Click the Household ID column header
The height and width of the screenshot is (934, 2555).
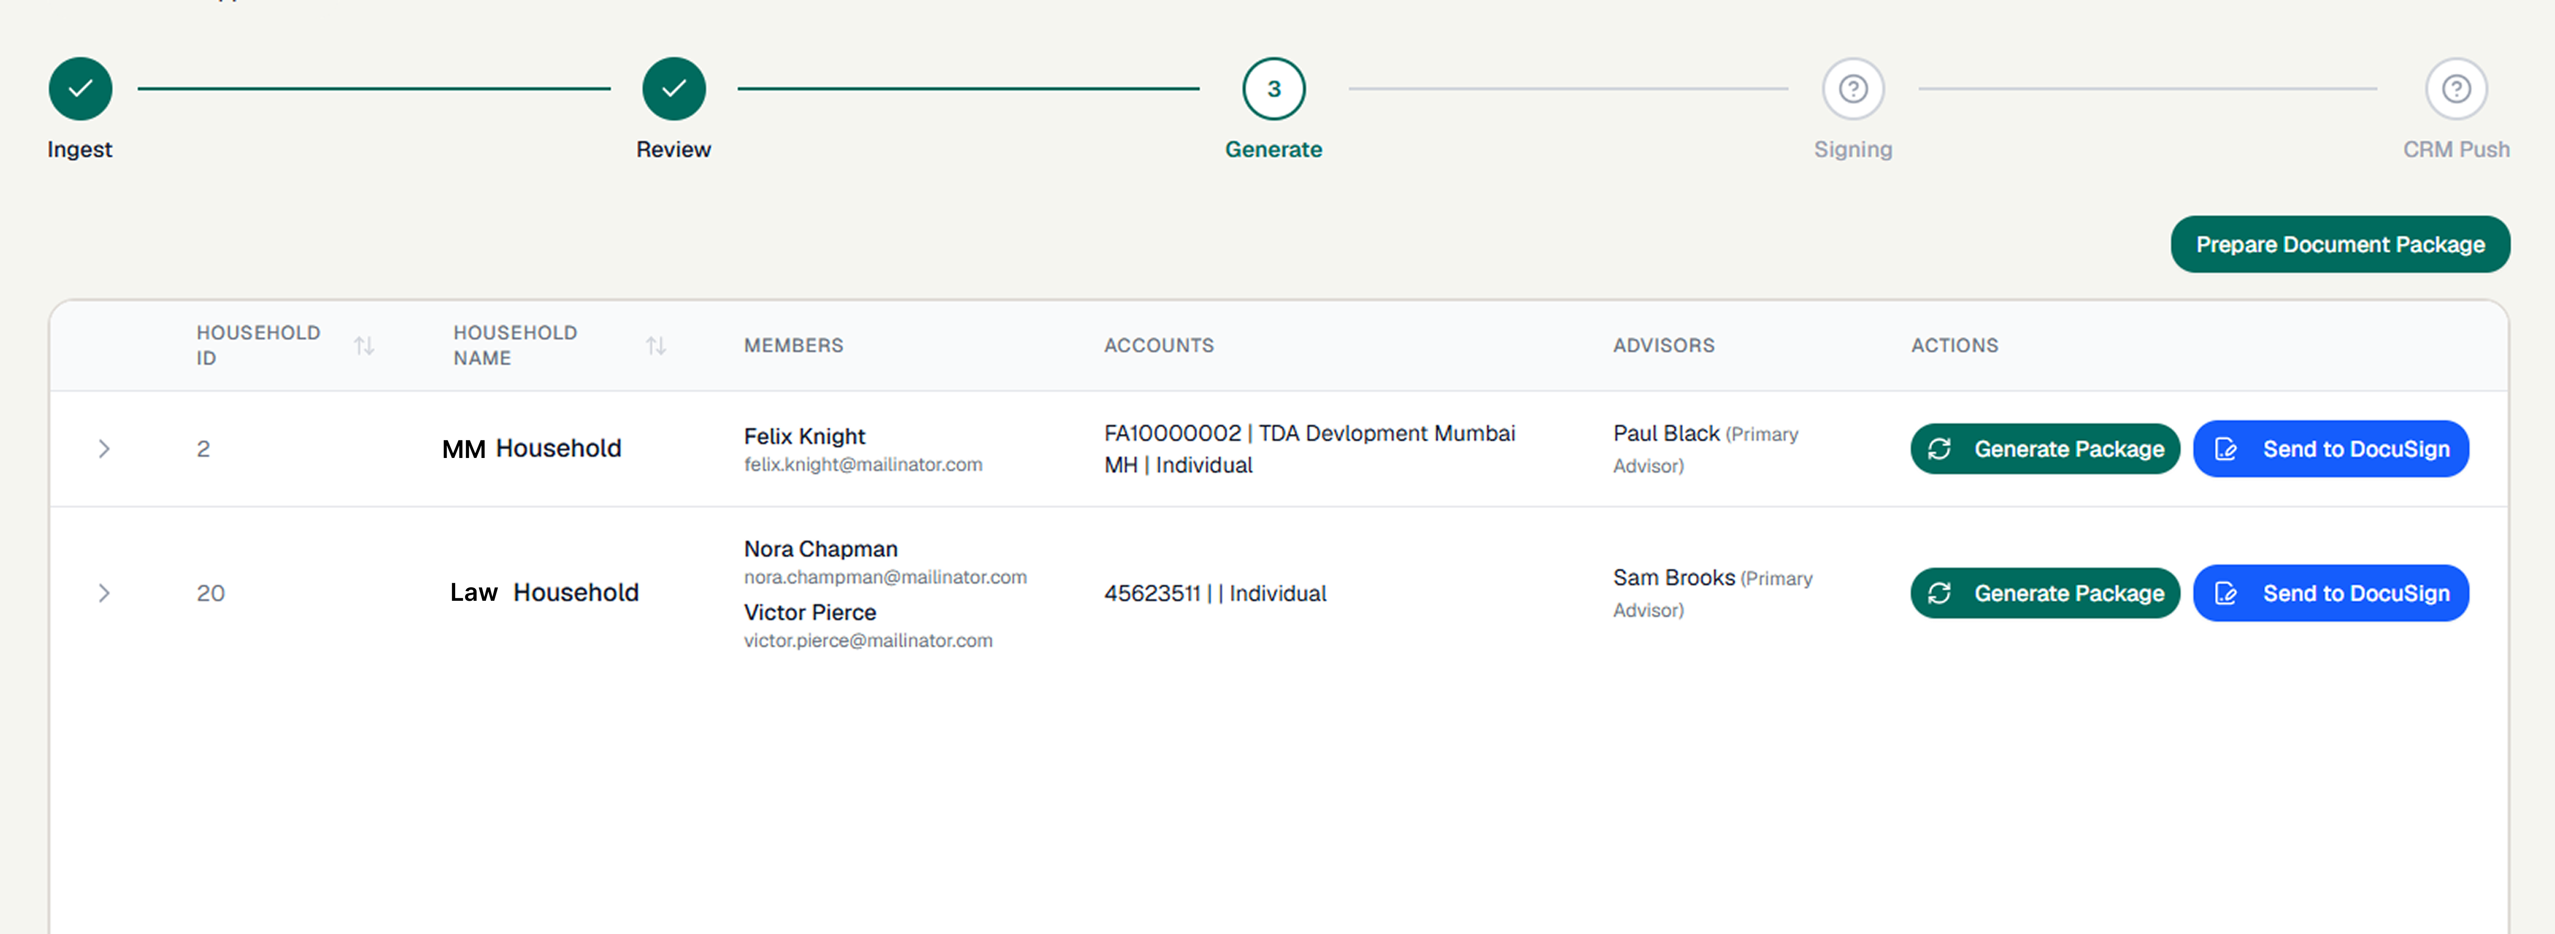[x=258, y=346]
